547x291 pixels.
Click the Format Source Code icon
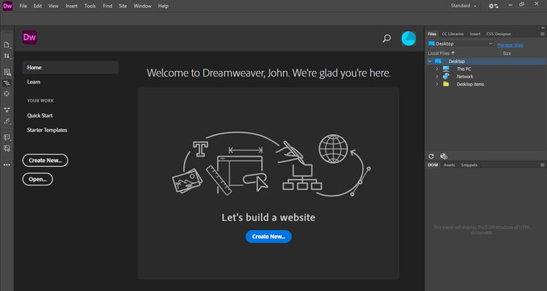tap(6, 122)
